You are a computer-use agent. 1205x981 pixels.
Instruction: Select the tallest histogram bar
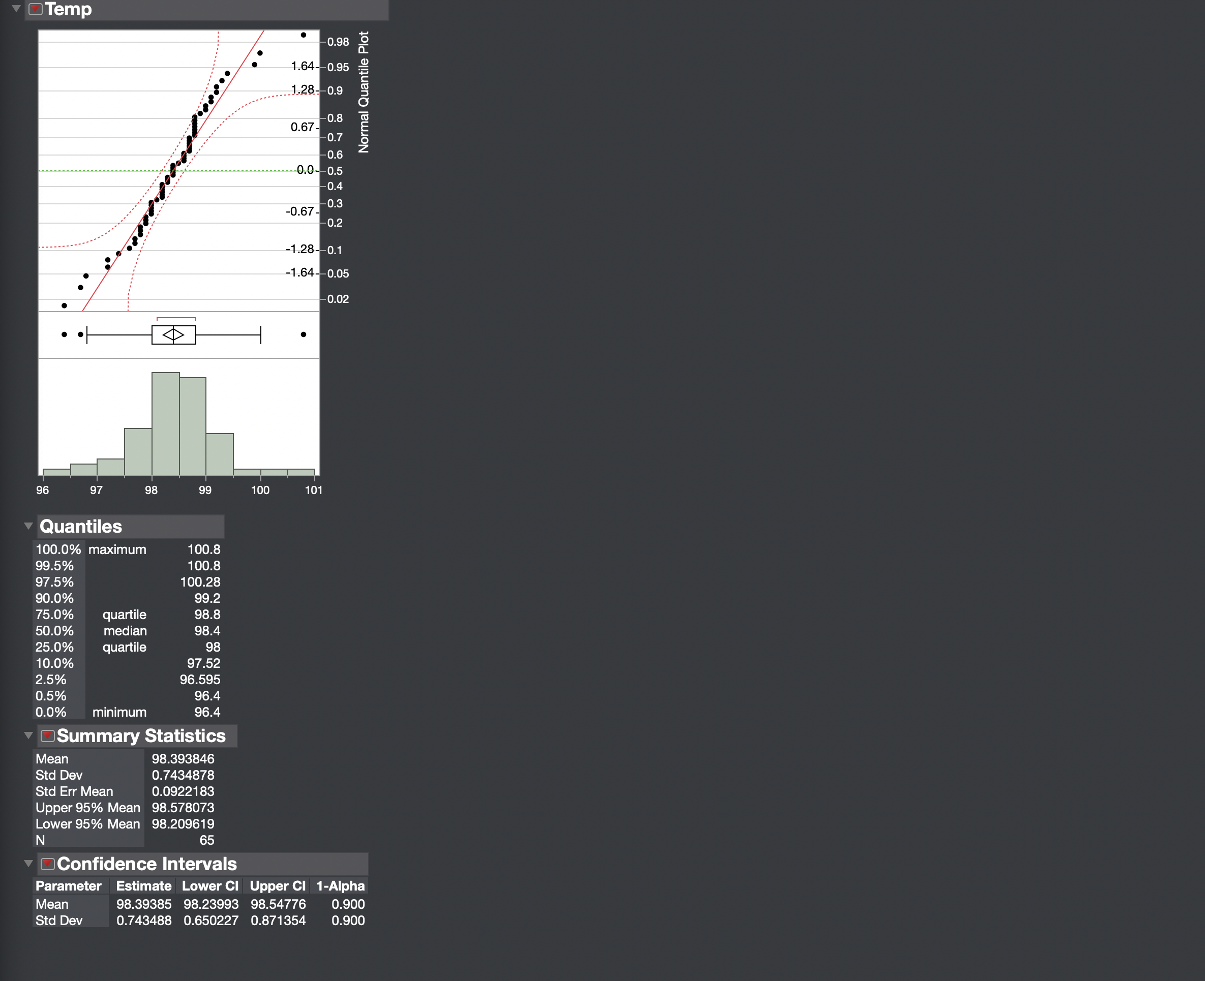[x=166, y=424]
